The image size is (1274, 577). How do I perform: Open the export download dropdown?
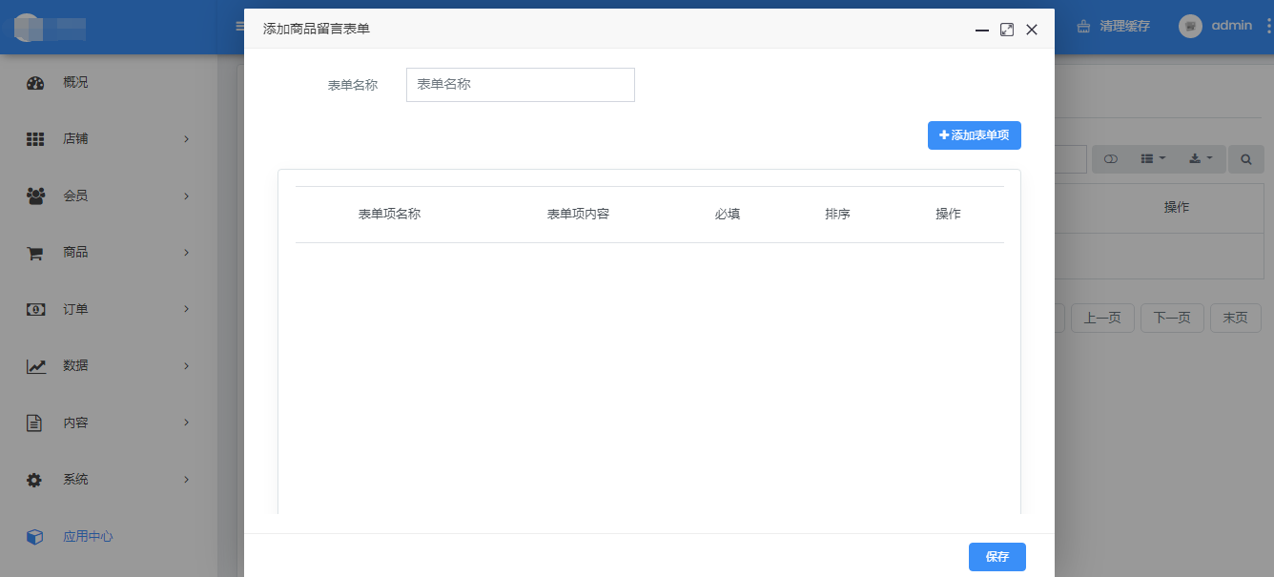tap(1201, 159)
